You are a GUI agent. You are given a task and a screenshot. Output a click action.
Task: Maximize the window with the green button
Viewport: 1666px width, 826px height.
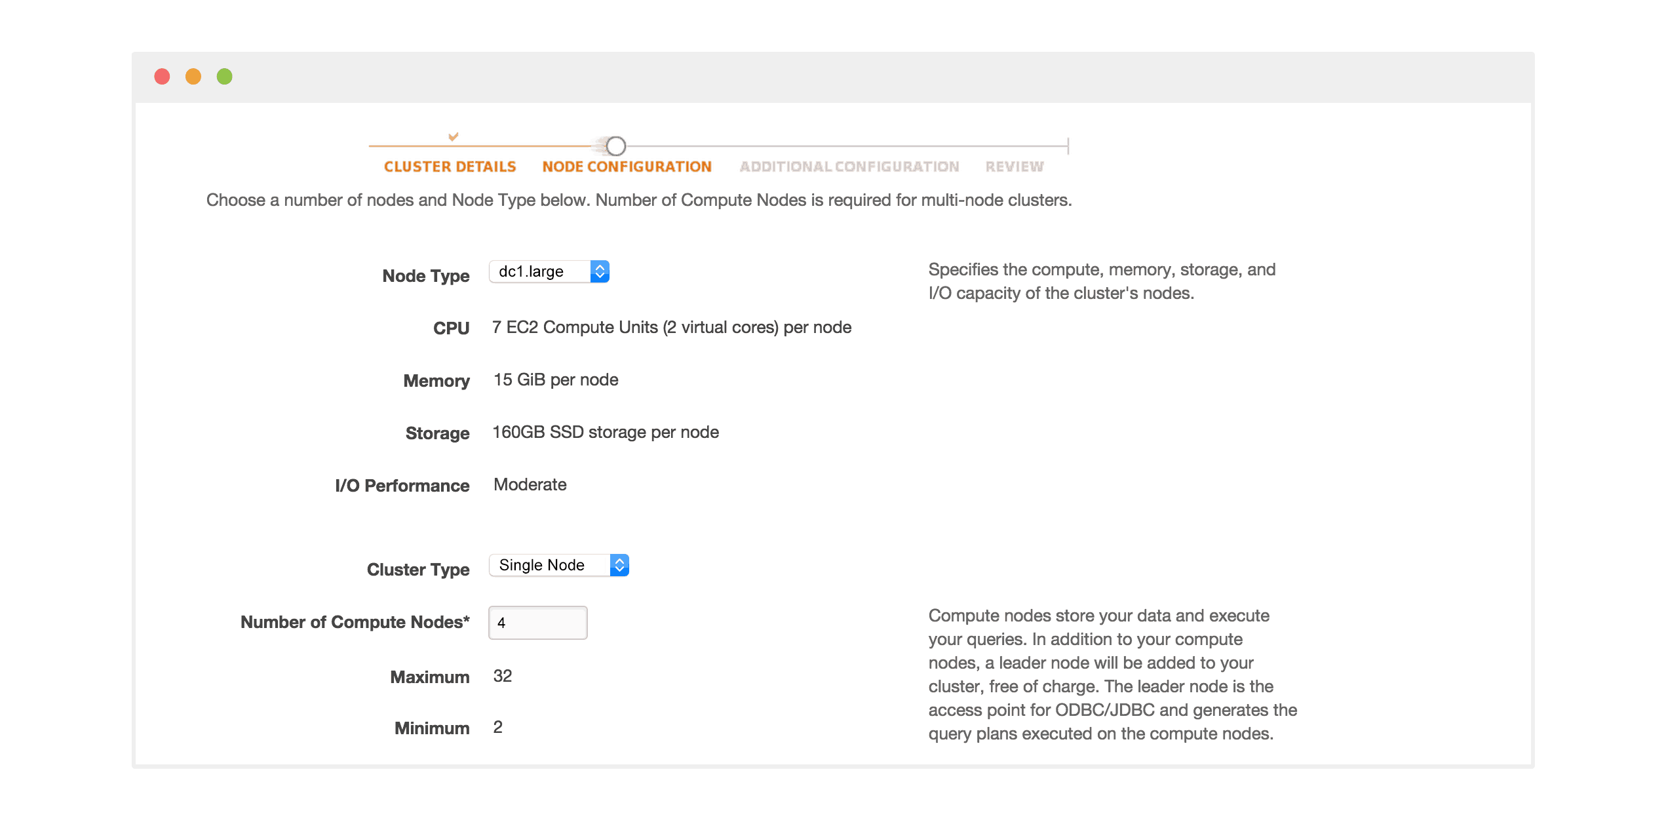tap(225, 77)
